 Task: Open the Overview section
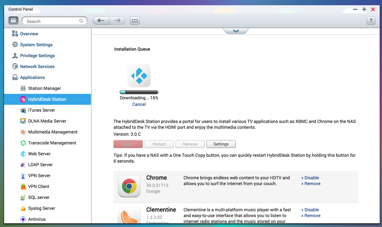point(29,34)
